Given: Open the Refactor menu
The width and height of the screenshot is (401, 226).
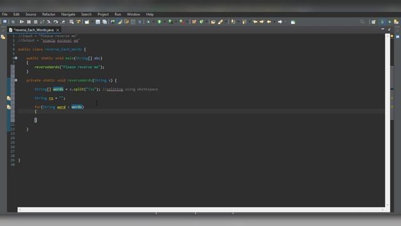Looking at the screenshot, I should point(49,14).
